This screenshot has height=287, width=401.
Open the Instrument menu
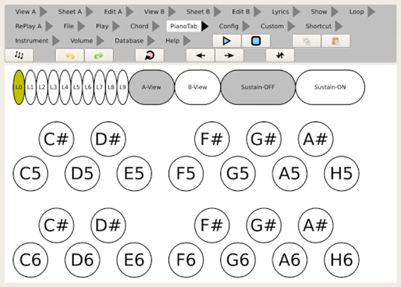pos(32,41)
